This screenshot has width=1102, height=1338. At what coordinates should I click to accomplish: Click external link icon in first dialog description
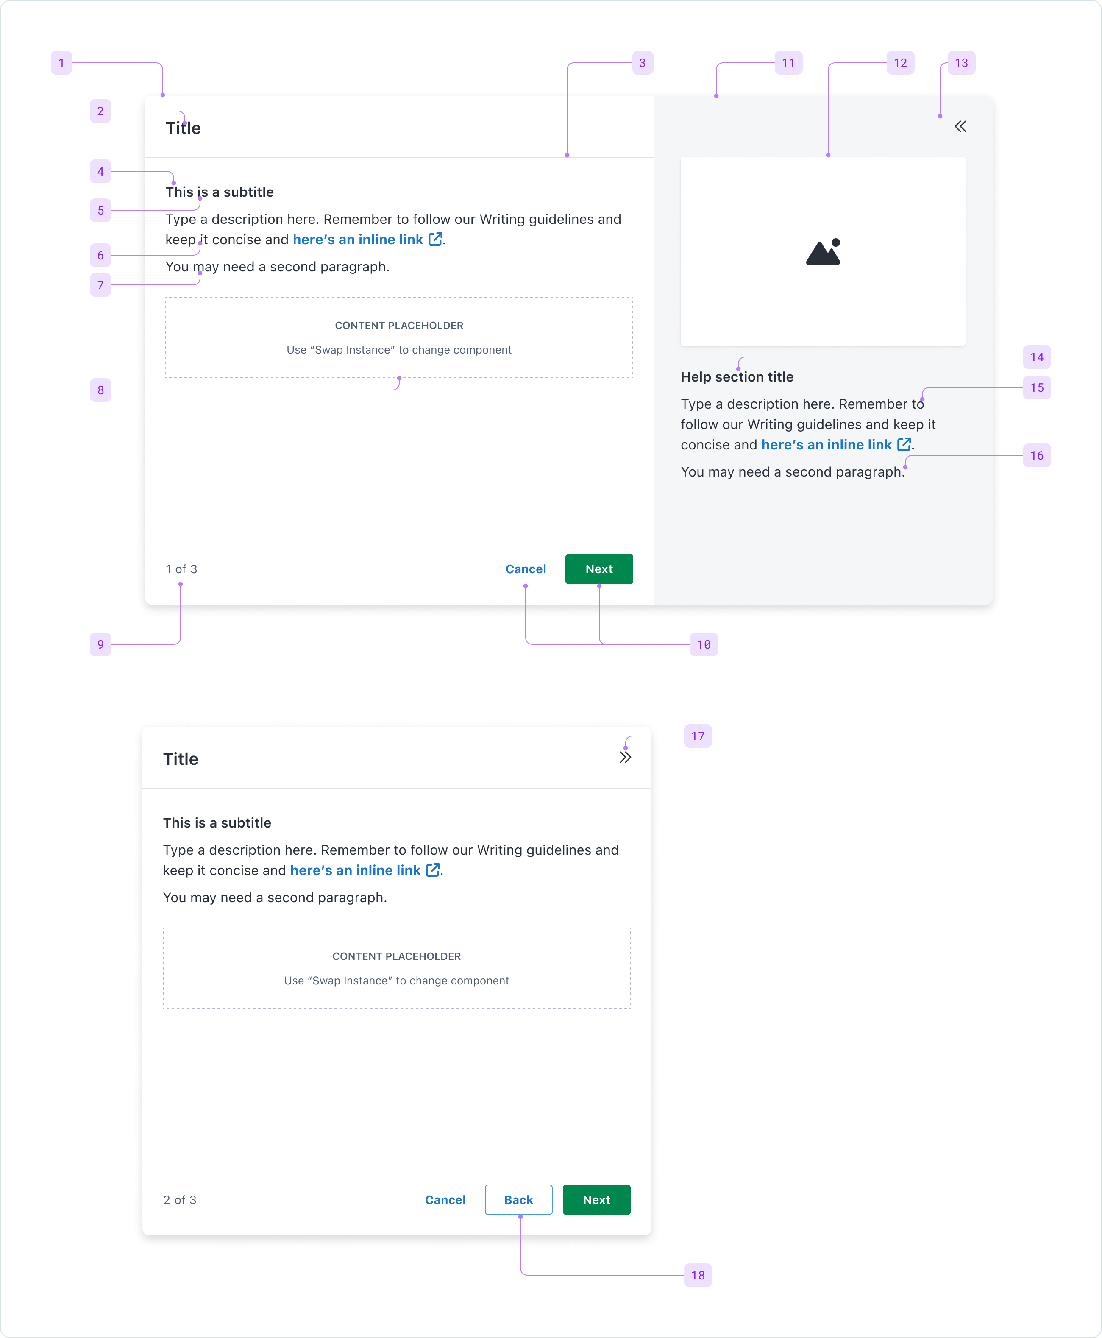click(x=435, y=240)
